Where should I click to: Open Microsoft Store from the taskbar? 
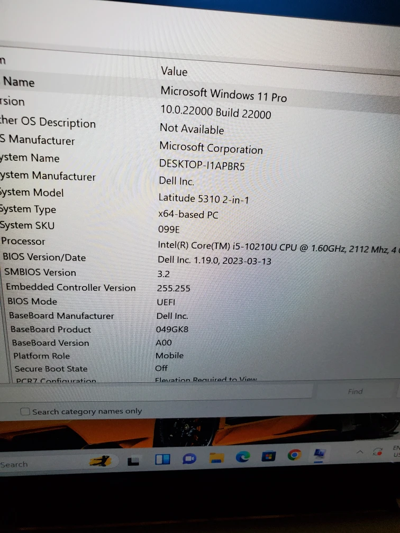point(269,456)
